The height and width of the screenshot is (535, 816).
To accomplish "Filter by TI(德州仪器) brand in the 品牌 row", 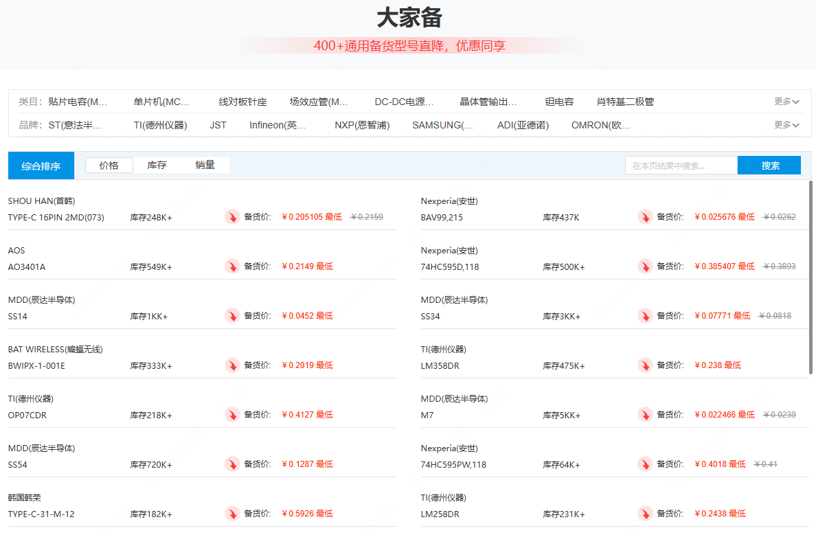I will pos(160,125).
